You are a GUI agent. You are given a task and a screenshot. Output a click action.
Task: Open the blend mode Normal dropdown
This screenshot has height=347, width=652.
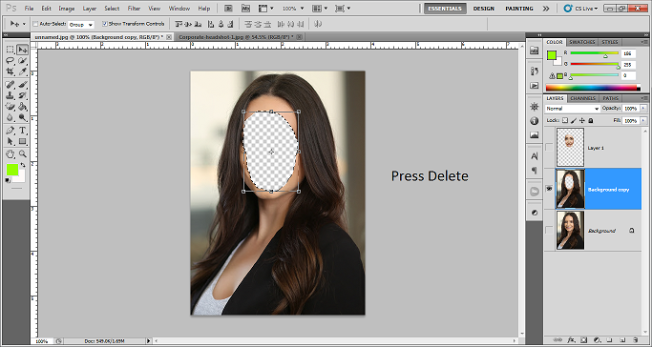(x=572, y=109)
